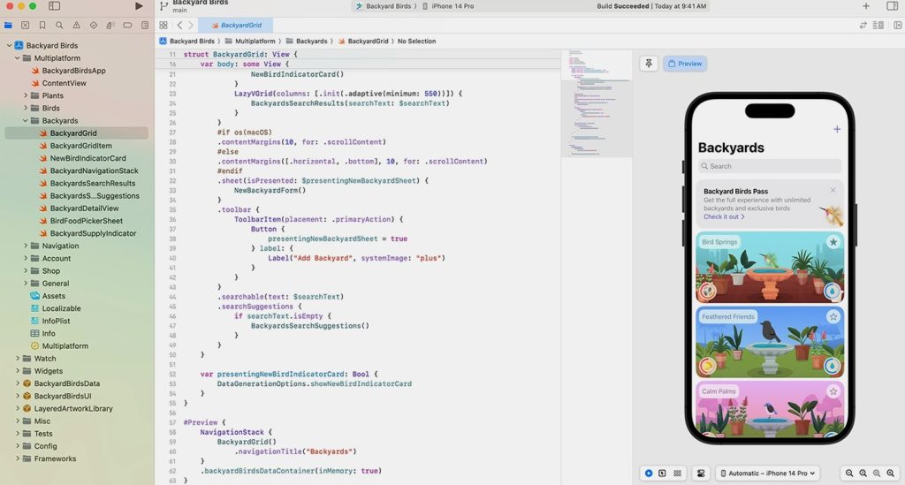The height and width of the screenshot is (485, 905).
Task: Select BackyardDetailView in the file list
Action: (x=84, y=208)
